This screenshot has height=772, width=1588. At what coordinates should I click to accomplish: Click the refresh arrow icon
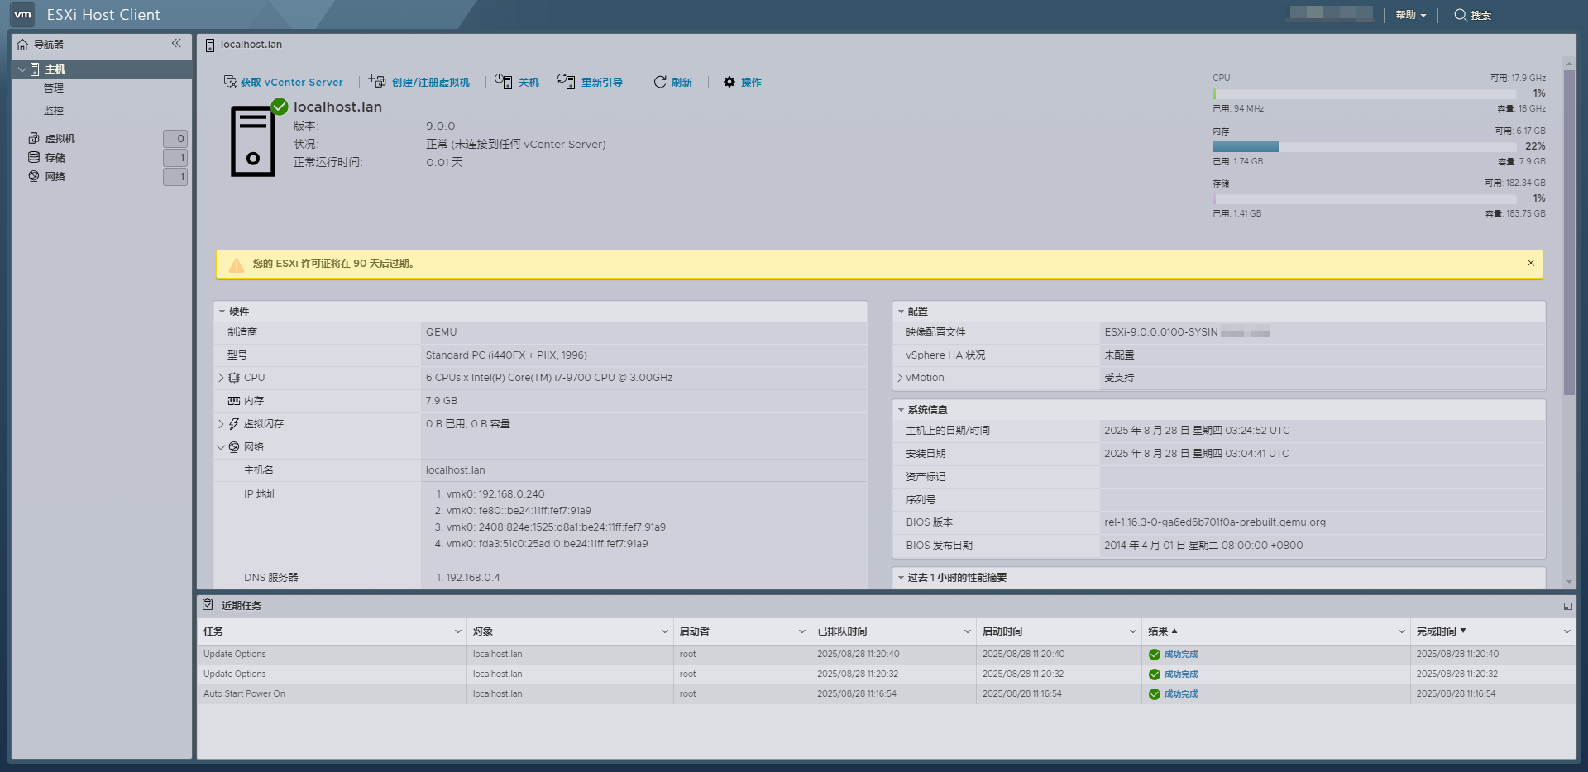(660, 82)
